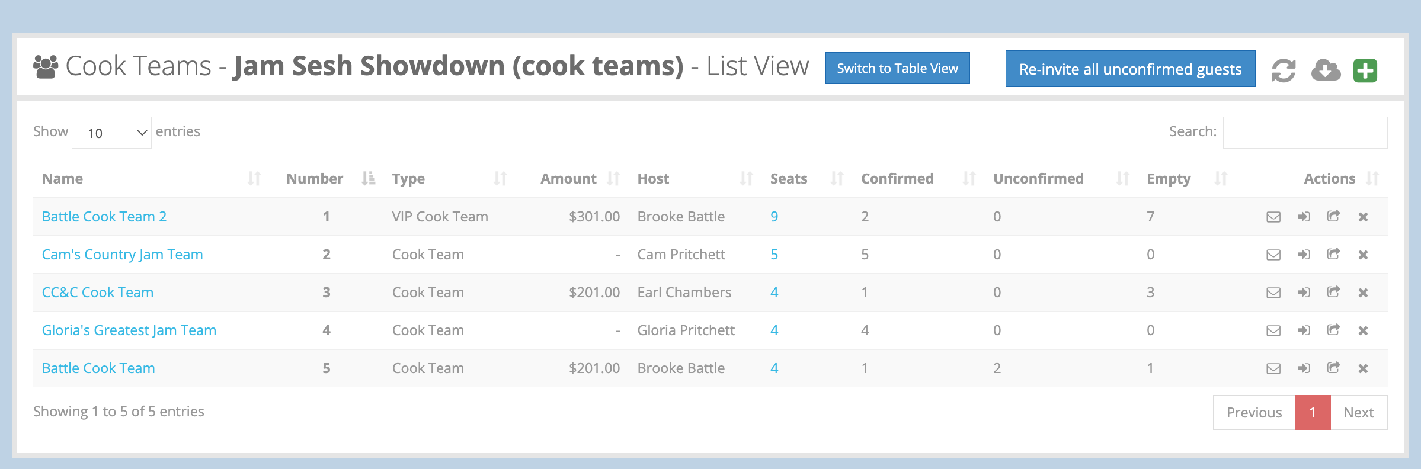The height and width of the screenshot is (469, 1421).
Task: Click sign-in arrow icon for Cam's Country Jam Team
Action: [1304, 255]
